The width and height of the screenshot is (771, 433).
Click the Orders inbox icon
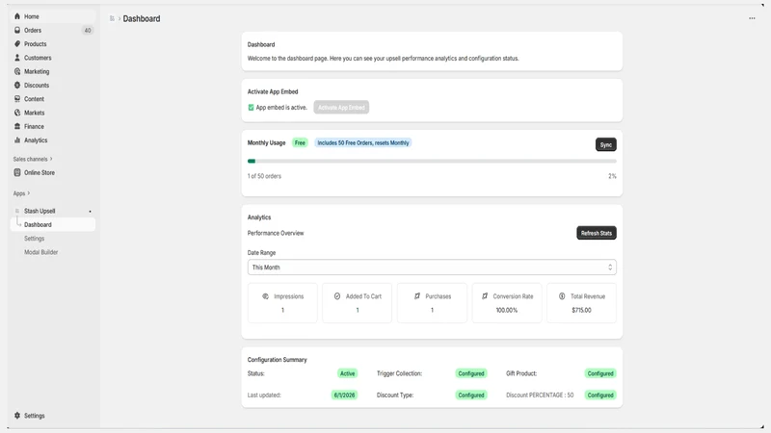point(17,30)
